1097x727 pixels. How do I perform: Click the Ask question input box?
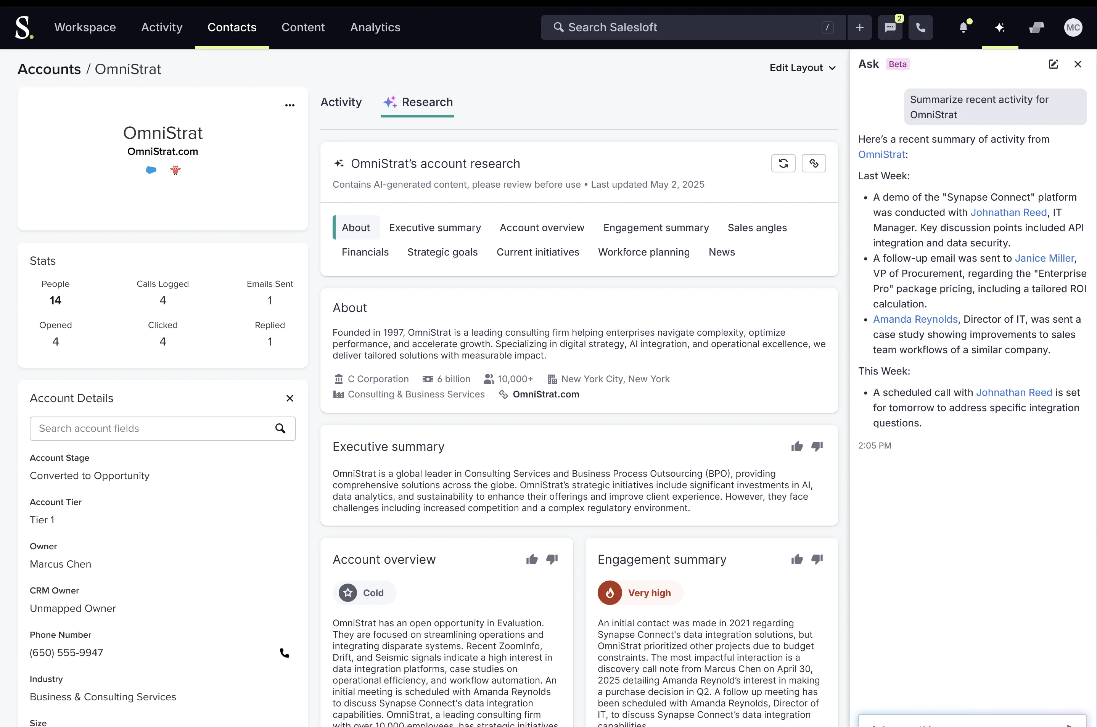(x=972, y=721)
